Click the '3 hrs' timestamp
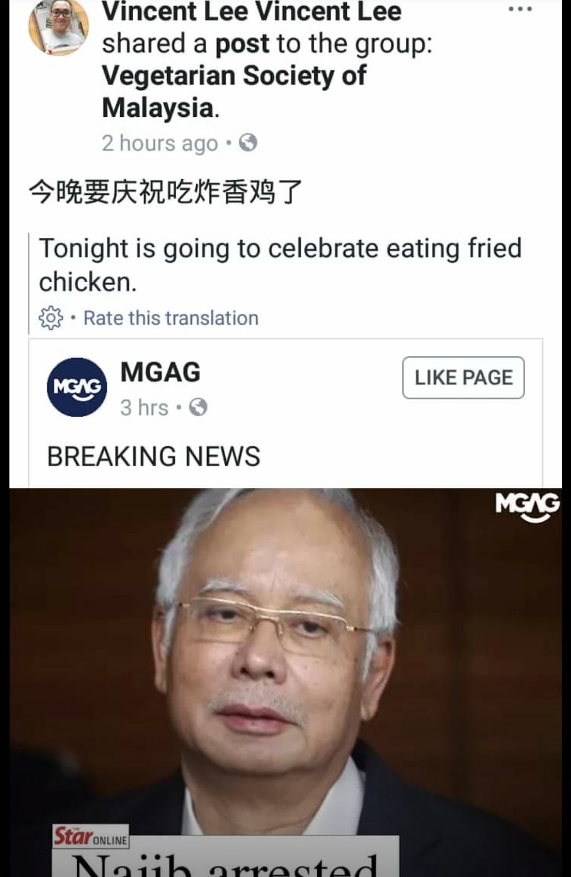571x877 pixels. click(145, 408)
